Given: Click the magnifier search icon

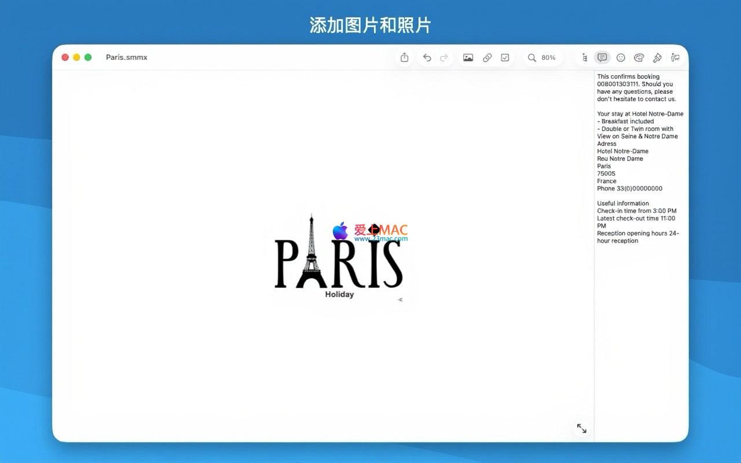Looking at the screenshot, I should 531,57.
